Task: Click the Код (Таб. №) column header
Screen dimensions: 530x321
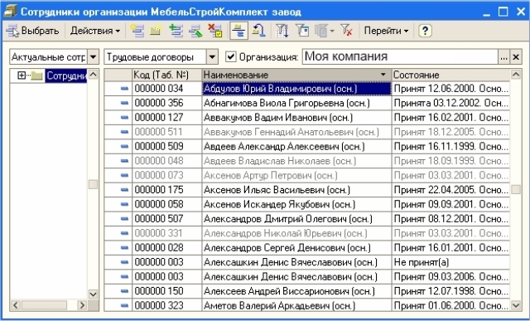Action: 166,75
